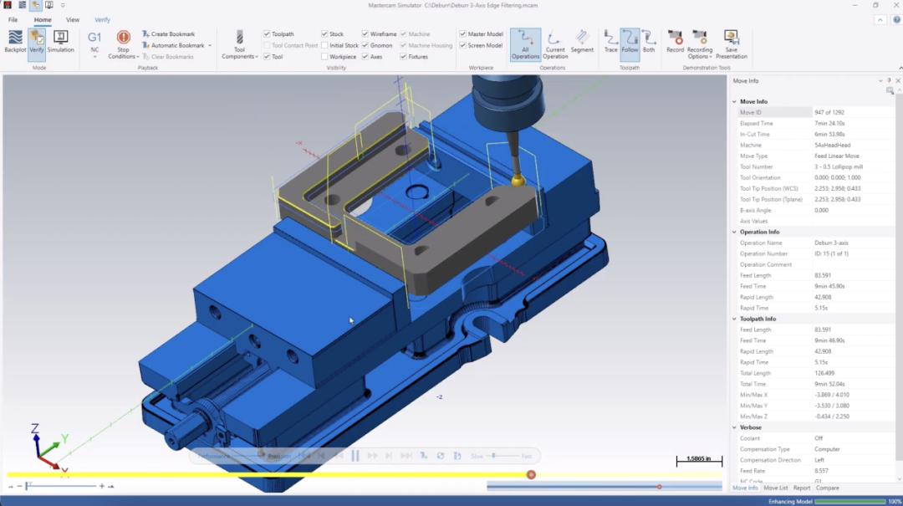Click the Customize Quick Access Toolbar arrow
The height and width of the screenshot is (506, 903).
[63, 5]
